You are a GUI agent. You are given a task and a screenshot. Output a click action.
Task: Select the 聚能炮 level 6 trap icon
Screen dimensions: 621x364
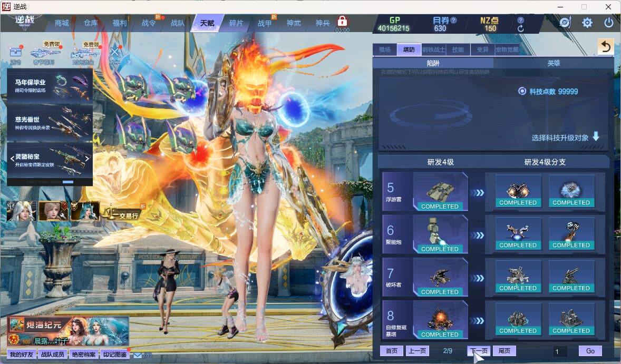click(440, 234)
